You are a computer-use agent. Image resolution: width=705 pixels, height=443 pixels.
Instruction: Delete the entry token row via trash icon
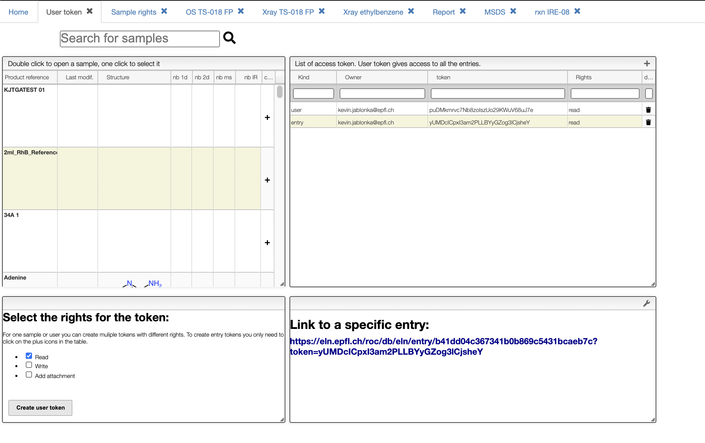[x=648, y=122]
